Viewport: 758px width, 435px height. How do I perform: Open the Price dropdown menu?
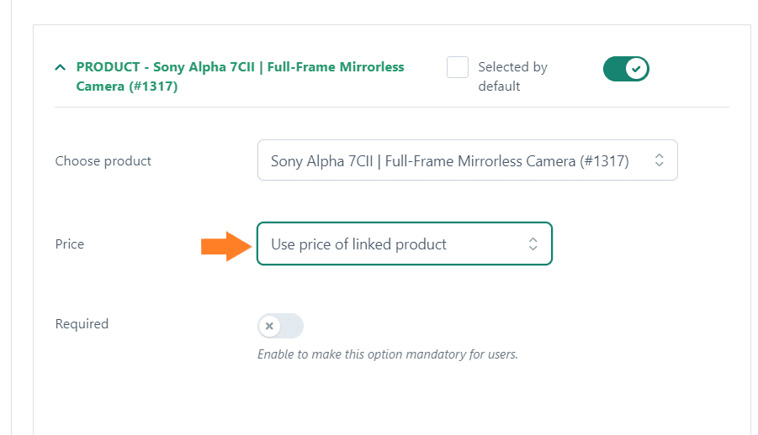click(x=405, y=244)
